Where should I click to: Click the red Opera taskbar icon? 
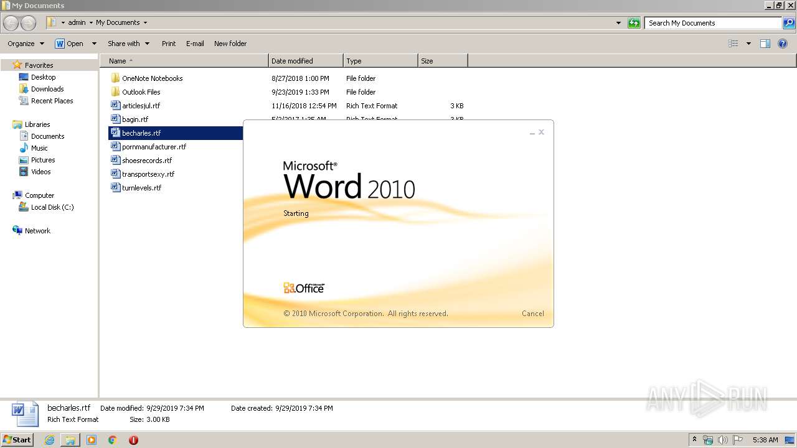(133, 440)
